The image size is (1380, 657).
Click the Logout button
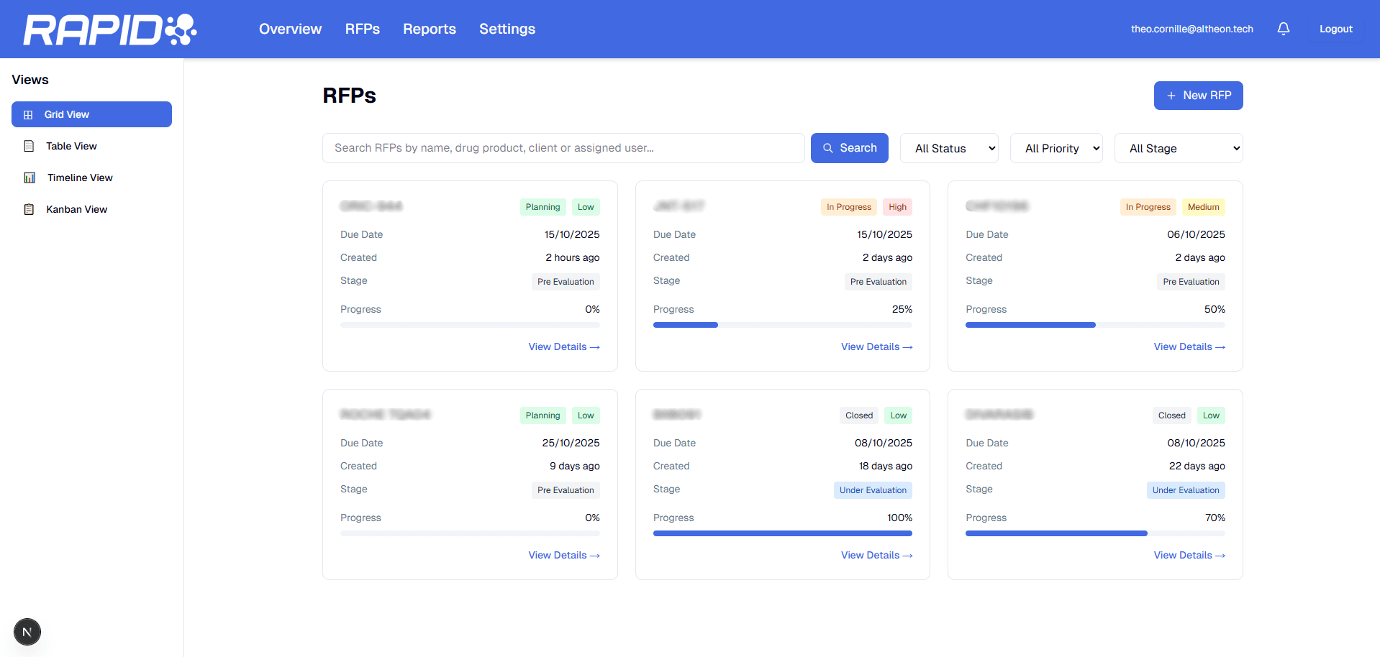(1335, 29)
